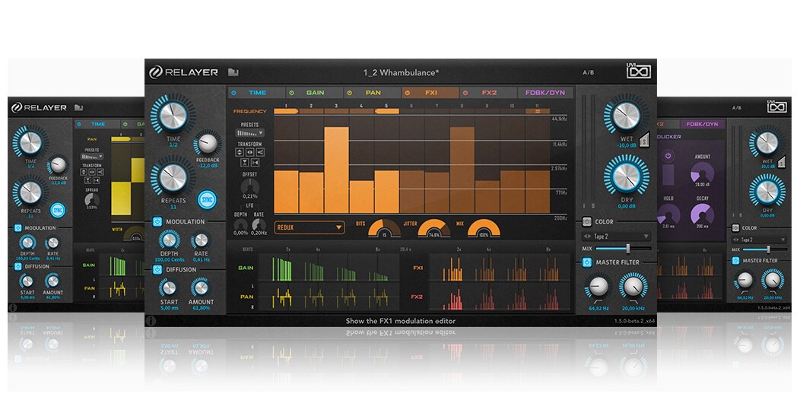800x400 pixels.
Task: Open the FDBK/DYN tab in the front window
Action: click(545, 93)
